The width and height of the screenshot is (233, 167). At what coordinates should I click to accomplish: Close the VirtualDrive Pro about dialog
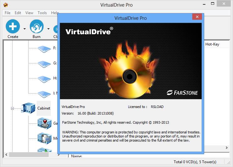tap(197, 17)
